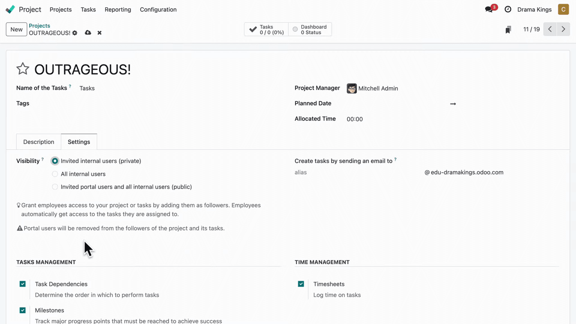576x324 pixels.
Task: Open the Tasks 0 / 0 stat button
Action: (266, 30)
